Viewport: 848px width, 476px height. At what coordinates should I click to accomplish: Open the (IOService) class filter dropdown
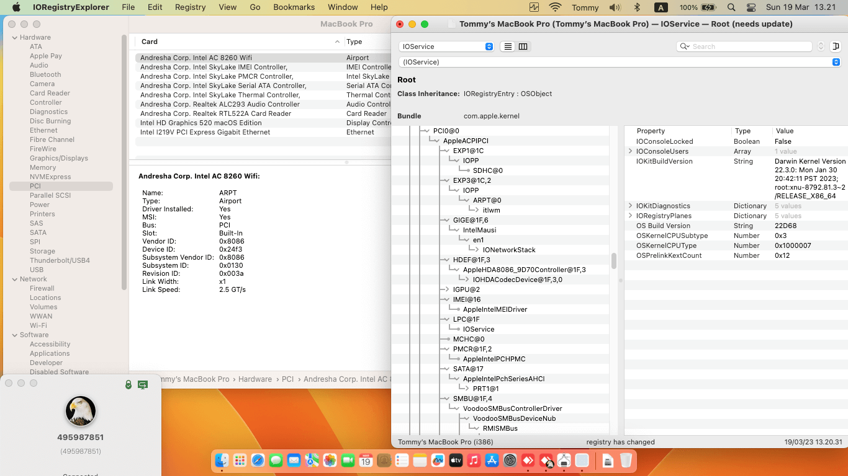619,62
